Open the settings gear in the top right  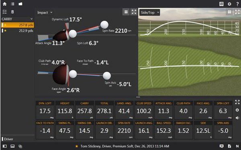(x=229, y=4)
